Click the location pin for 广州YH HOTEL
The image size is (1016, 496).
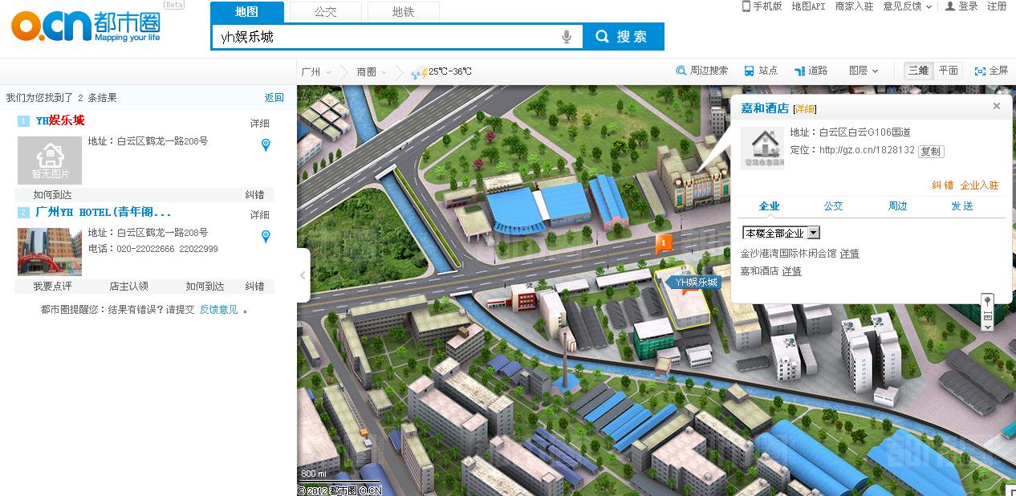[x=266, y=237]
